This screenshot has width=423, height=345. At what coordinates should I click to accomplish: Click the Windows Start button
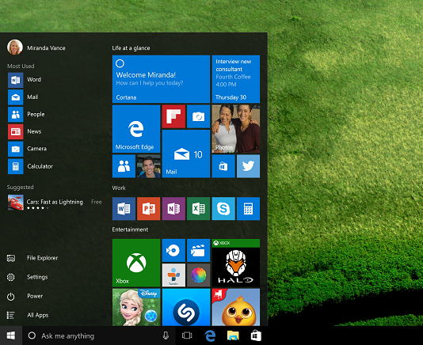(11, 336)
